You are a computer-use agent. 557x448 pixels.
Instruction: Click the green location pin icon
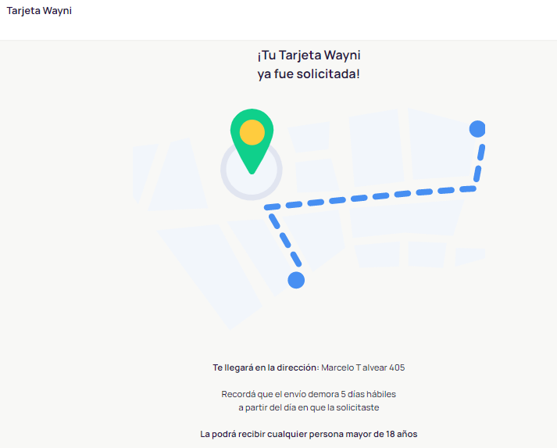tap(252, 142)
